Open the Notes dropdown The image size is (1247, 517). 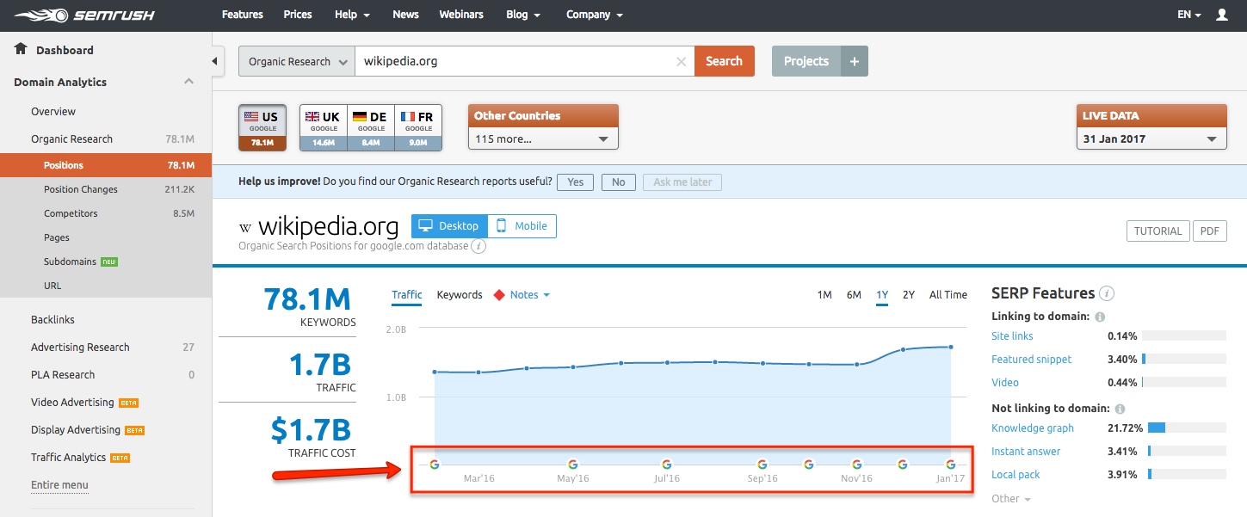(529, 295)
